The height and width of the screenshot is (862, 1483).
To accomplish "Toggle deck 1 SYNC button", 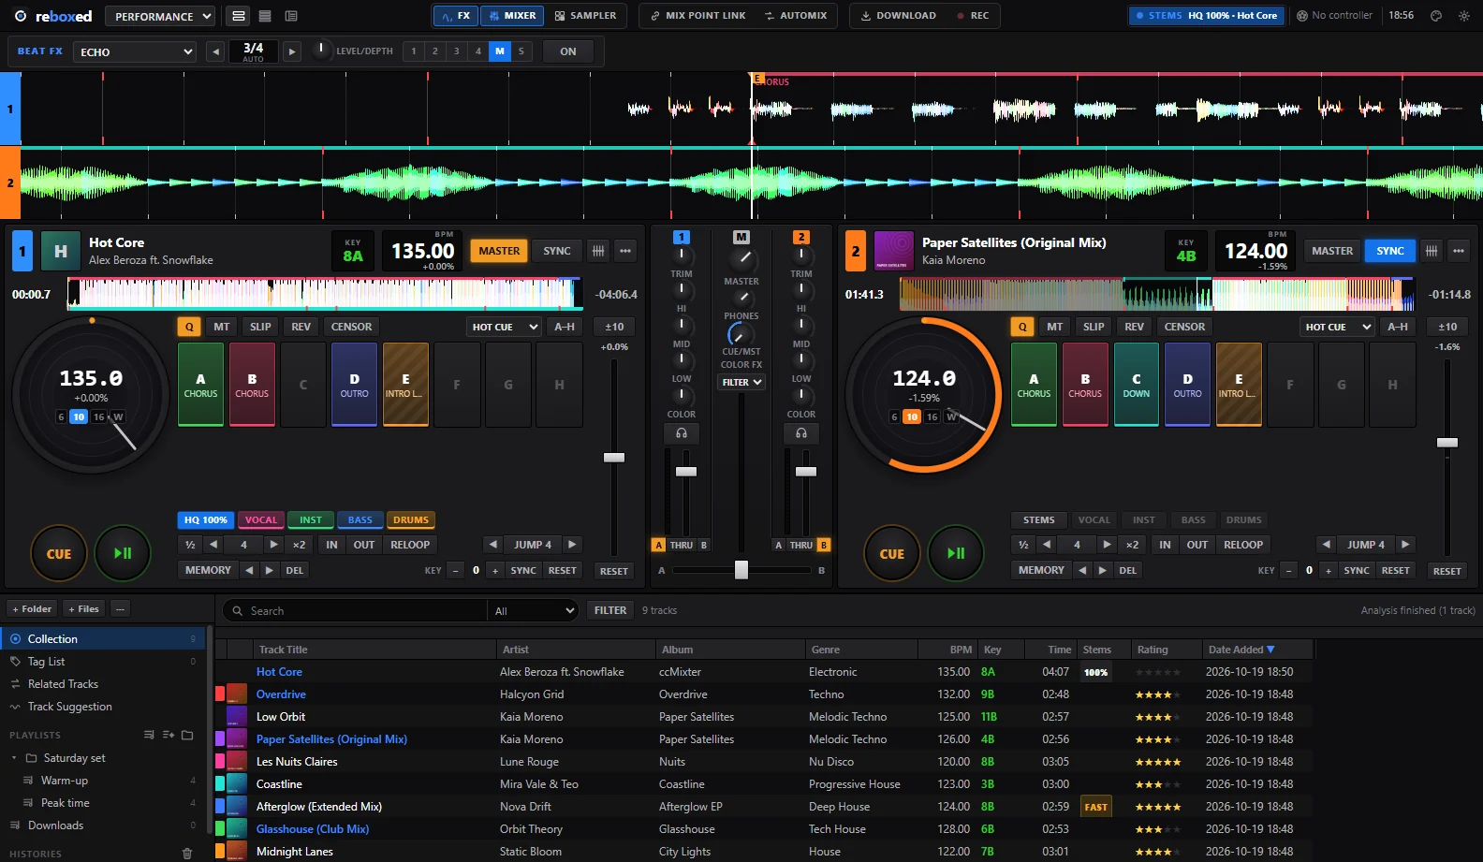I will [557, 251].
